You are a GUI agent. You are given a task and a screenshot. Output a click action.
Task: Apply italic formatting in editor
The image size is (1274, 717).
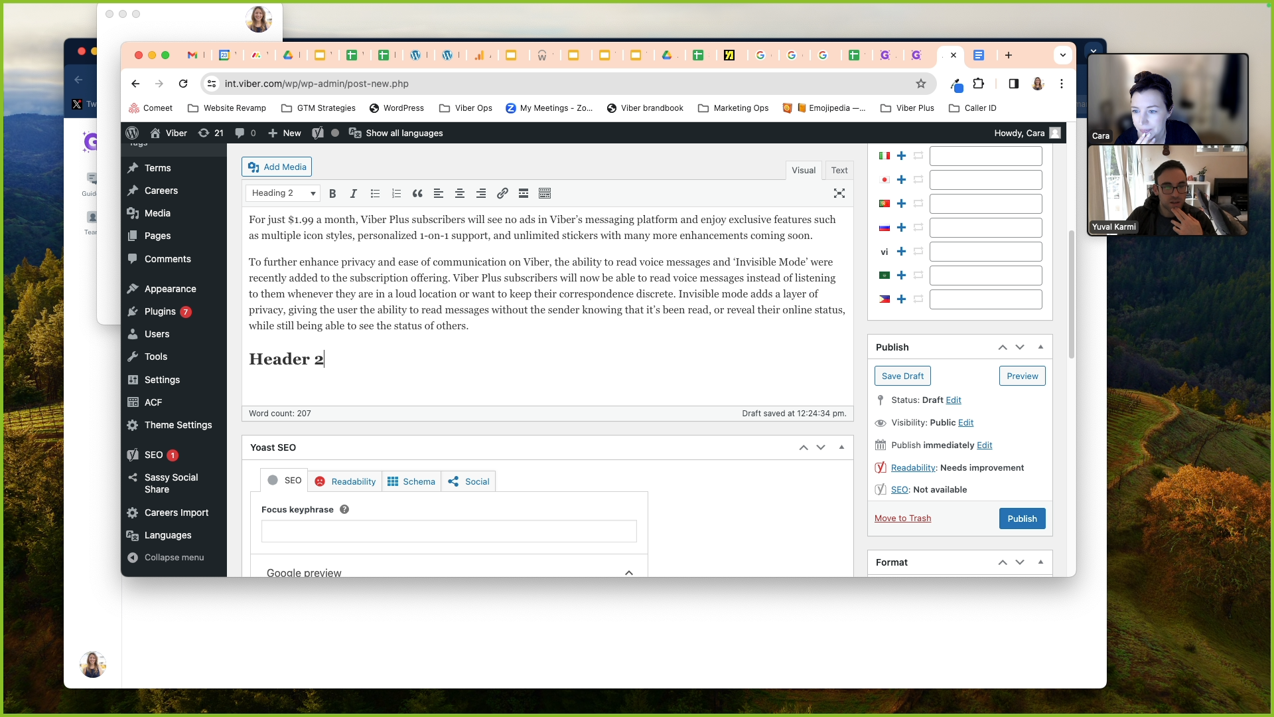click(x=354, y=193)
